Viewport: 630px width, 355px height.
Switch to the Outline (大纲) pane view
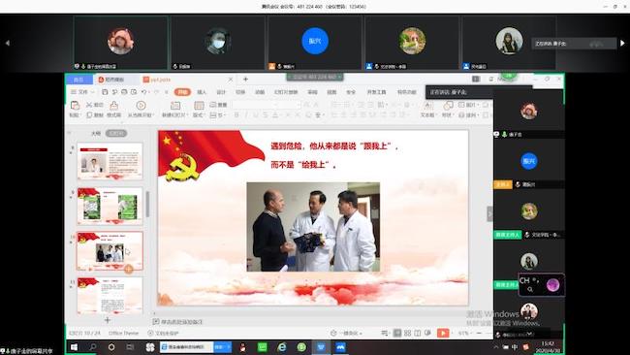(96, 133)
